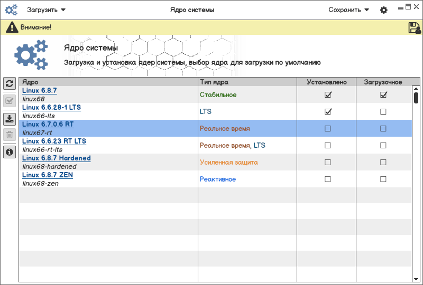Enable installed checkbox for Linux 6.8.7 ZEN

[328, 179]
